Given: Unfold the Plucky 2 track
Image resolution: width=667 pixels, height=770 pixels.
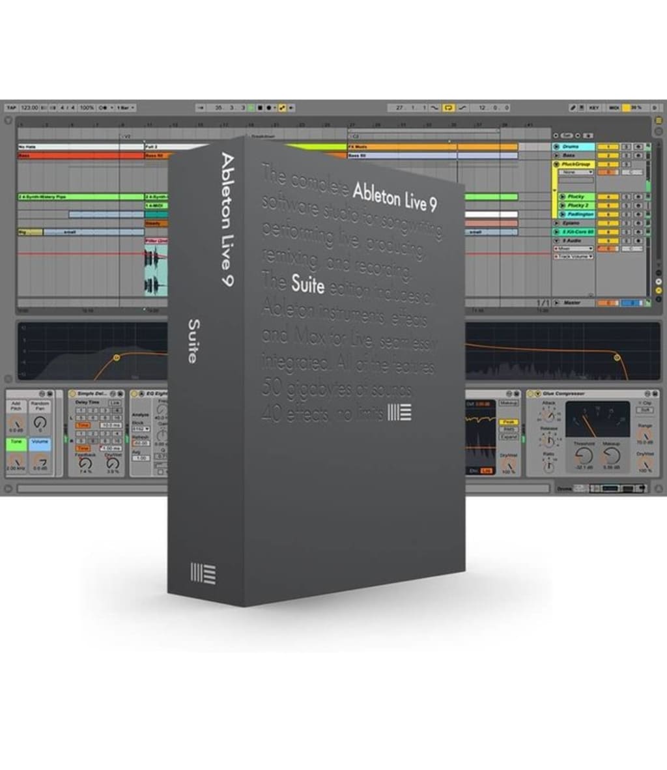Looking at the screenshot, I should tap(562, 205).
